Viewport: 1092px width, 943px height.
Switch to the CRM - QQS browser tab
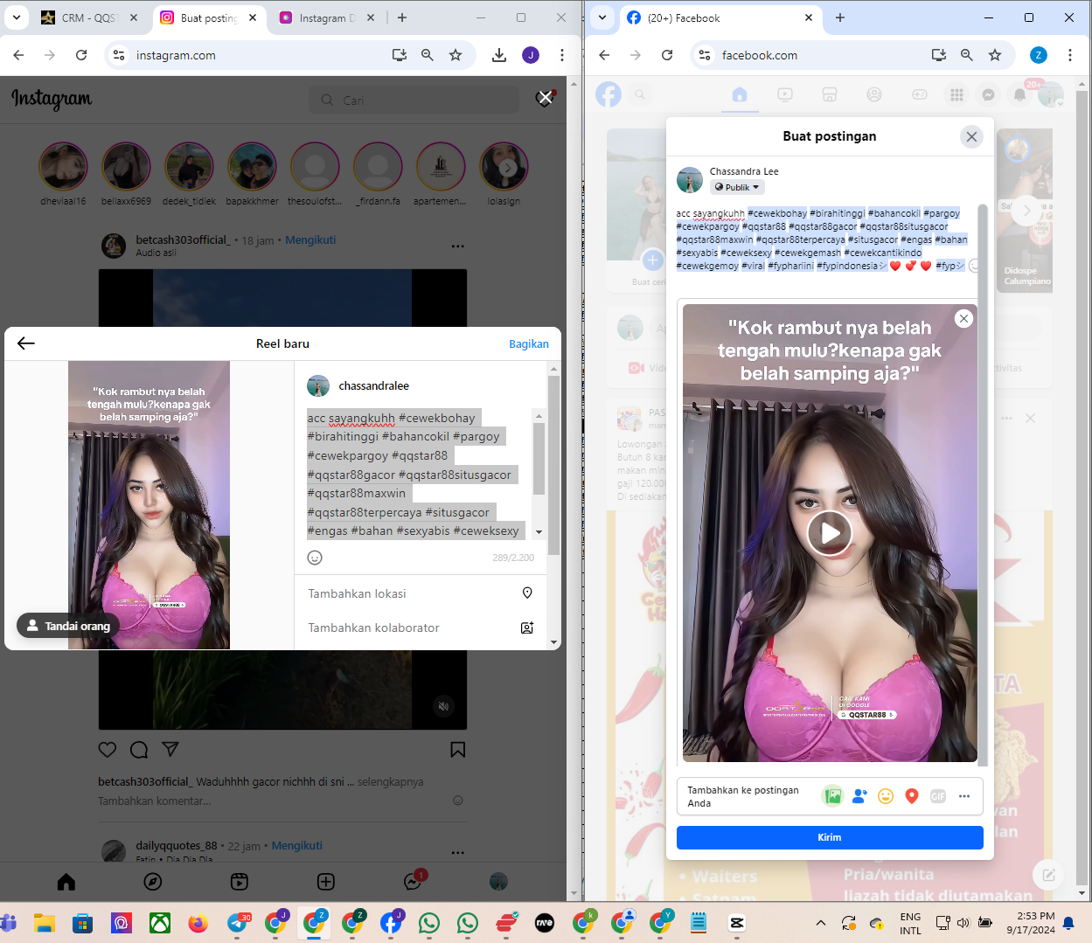(x=88, y=17)
